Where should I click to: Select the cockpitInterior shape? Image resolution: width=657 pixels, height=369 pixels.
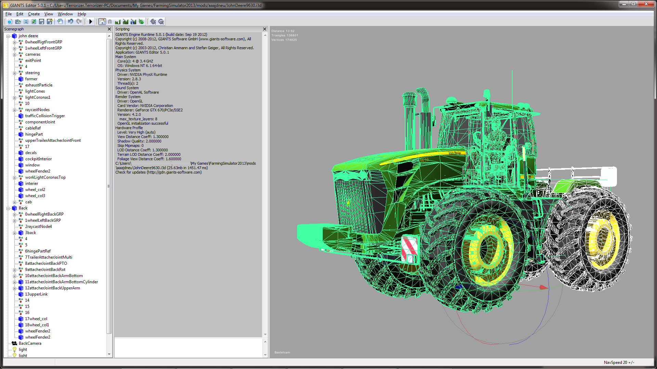click(38, 159)
